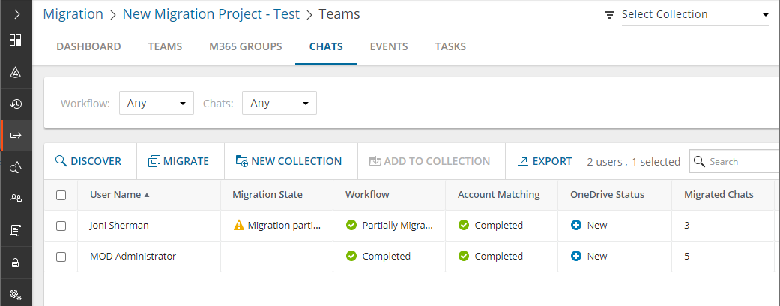Check the box for Joni Sherman

click(61, 225)
